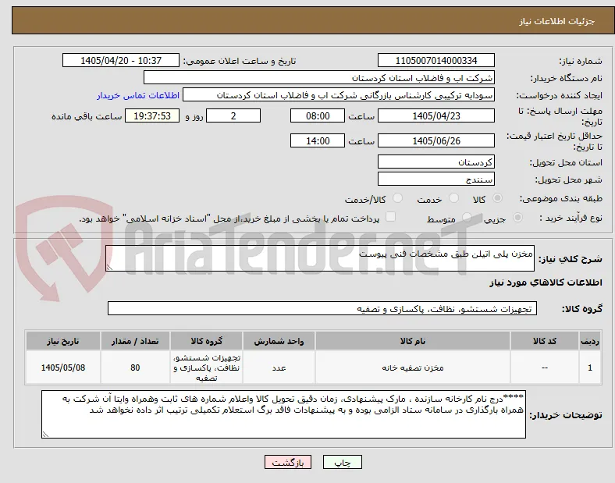Click the نام کالا column header
Viewport: 615px width, 483px height.
413,341
